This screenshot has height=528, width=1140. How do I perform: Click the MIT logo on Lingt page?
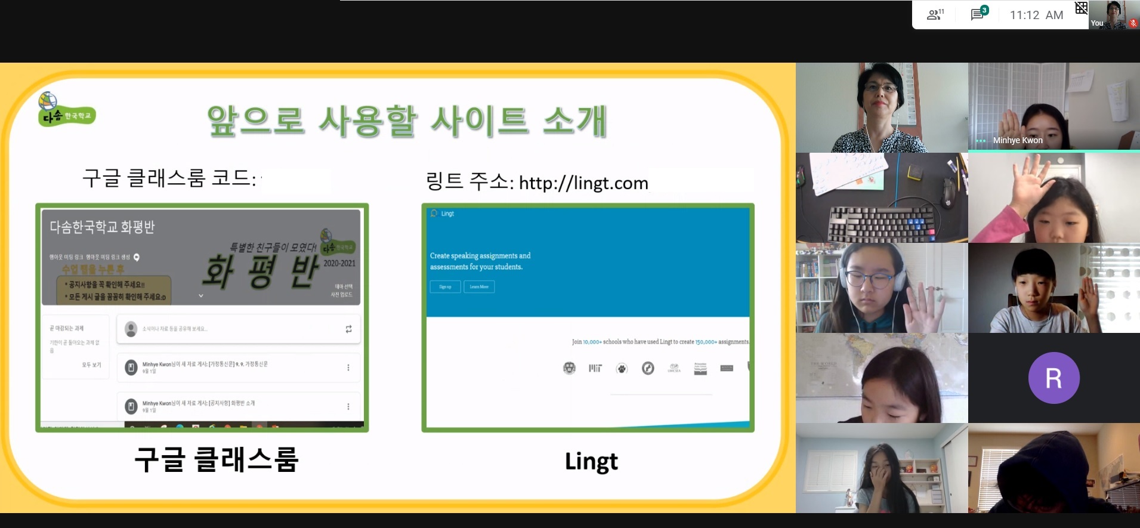595,368
